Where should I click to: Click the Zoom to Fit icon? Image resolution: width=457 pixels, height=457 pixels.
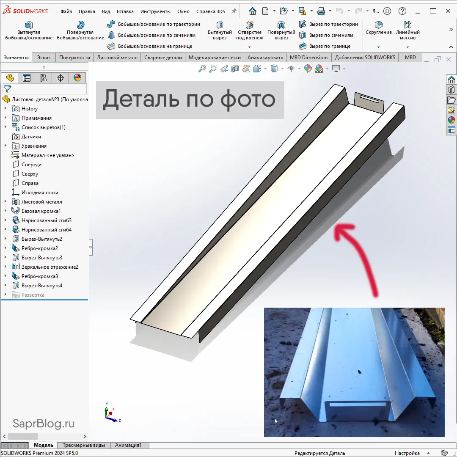coord(202,69)
